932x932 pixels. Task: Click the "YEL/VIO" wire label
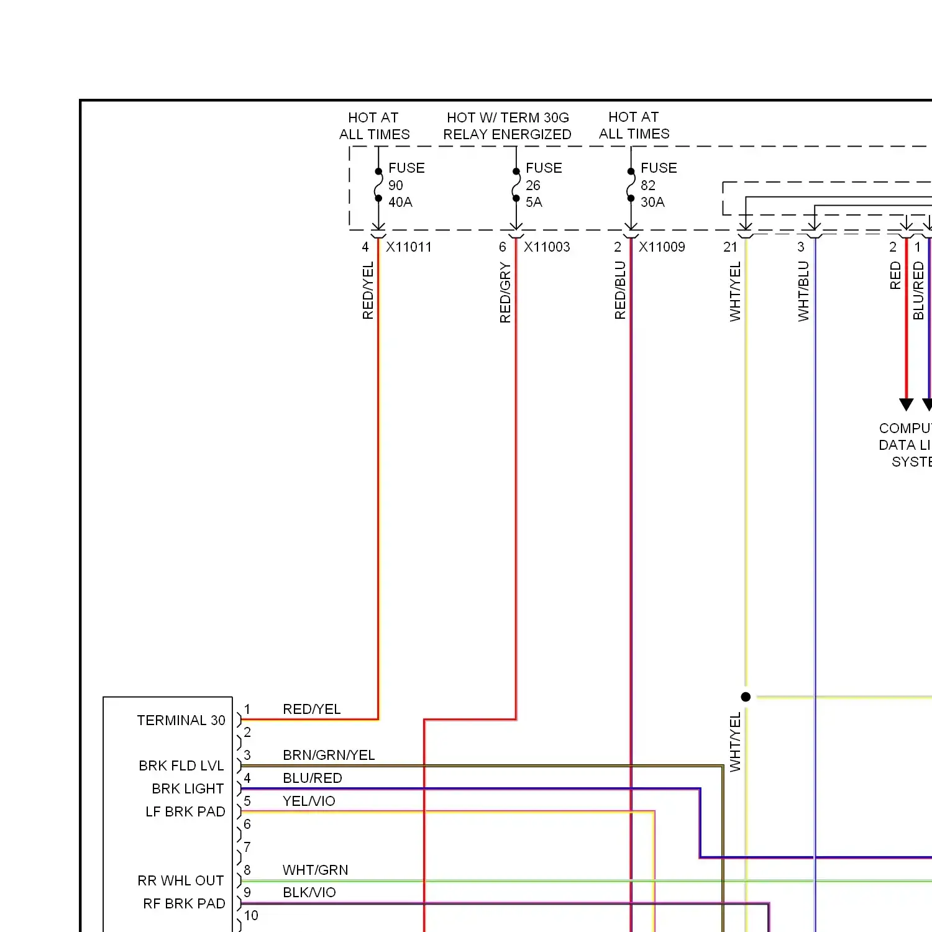309,801
